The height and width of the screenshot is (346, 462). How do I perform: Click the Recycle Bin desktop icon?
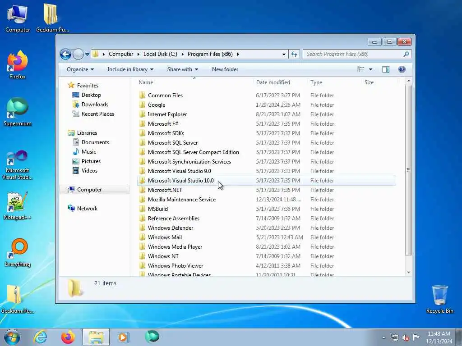tap(439, 299)
